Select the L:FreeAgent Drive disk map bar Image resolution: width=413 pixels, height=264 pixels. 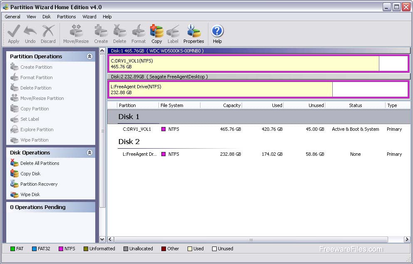(x=220, y=90)
